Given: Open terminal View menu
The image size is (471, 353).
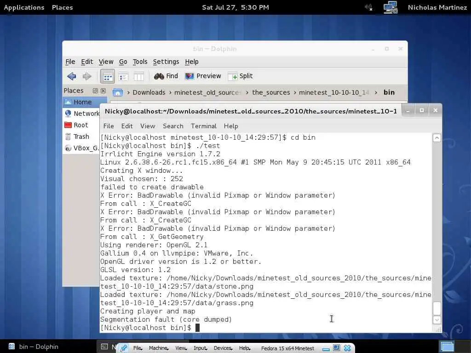Looking at the screenshot, I should pos(148,126).
